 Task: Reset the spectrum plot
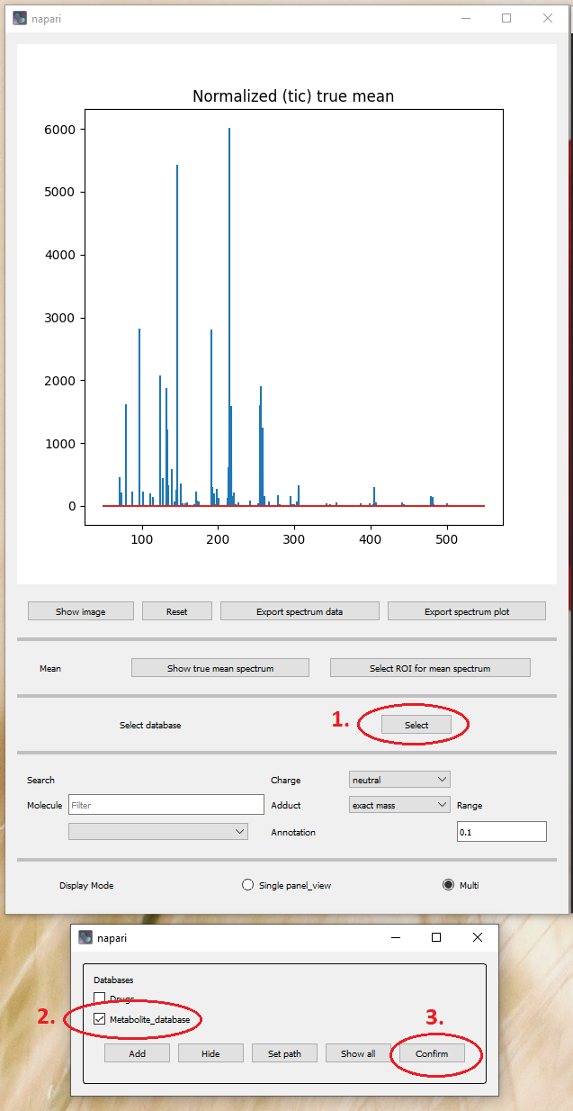click(176, 611)
